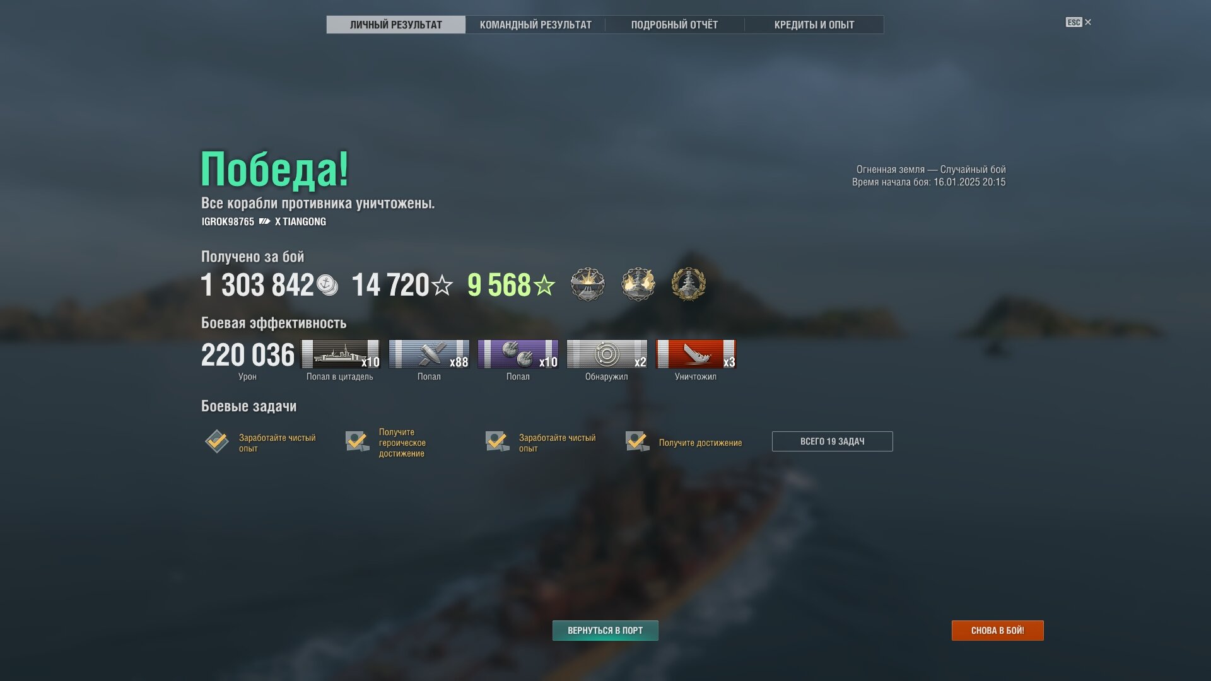Click the second achievement medal with flames
This screenshot has height=681, width=1211.
coord(638,284)
